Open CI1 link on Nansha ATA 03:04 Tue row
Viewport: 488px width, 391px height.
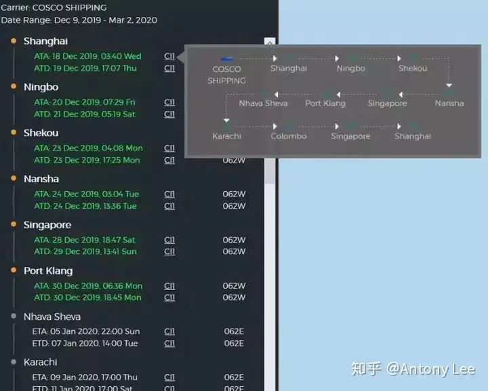pyautogui.click(x=169, y=194)
